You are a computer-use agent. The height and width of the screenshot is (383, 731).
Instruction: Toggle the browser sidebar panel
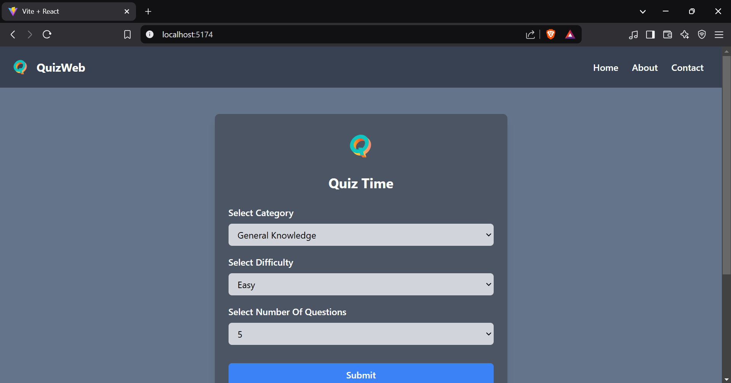tap(650, 35)
